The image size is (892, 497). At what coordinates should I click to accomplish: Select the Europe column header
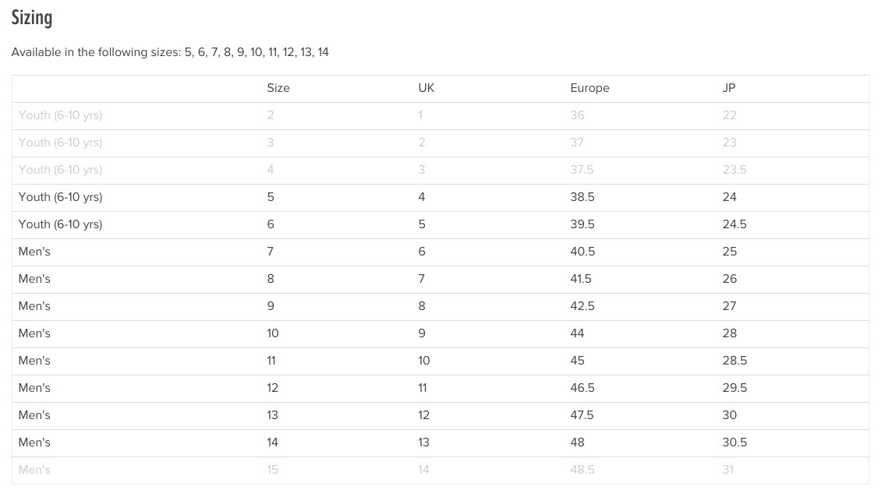pyautogui.click(x=589, y=88)
